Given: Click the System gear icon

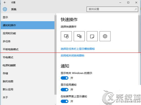Looking at the screenshot, I should pos(5,9).
